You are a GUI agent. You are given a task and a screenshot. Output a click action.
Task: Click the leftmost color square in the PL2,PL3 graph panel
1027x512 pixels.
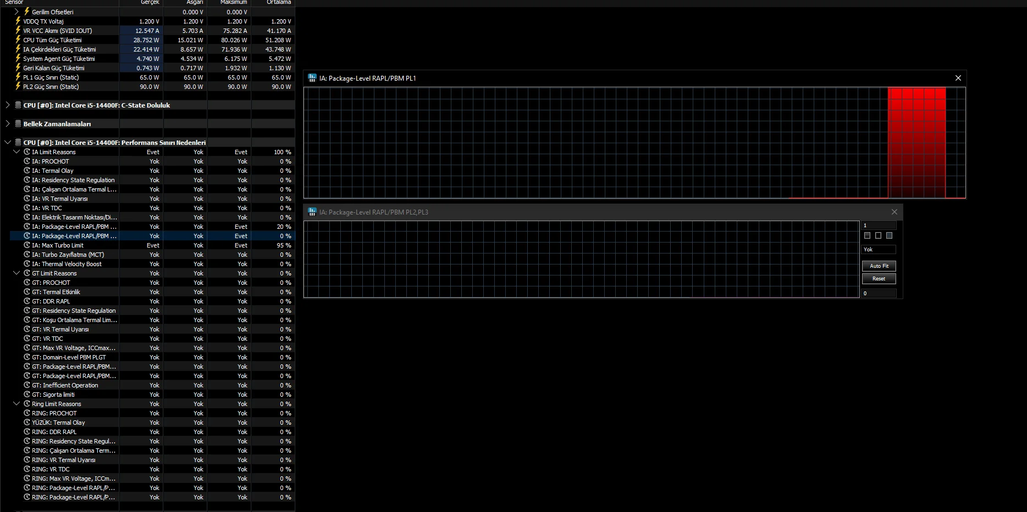pos(868,235)
